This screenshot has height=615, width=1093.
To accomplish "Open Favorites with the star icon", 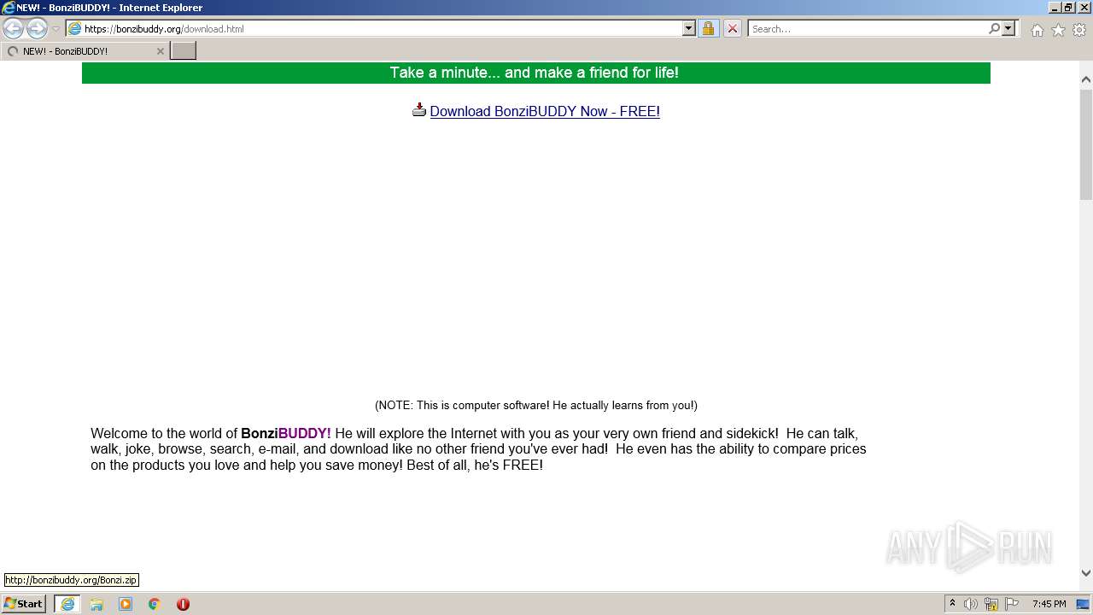I will [x=1058, y=30].
